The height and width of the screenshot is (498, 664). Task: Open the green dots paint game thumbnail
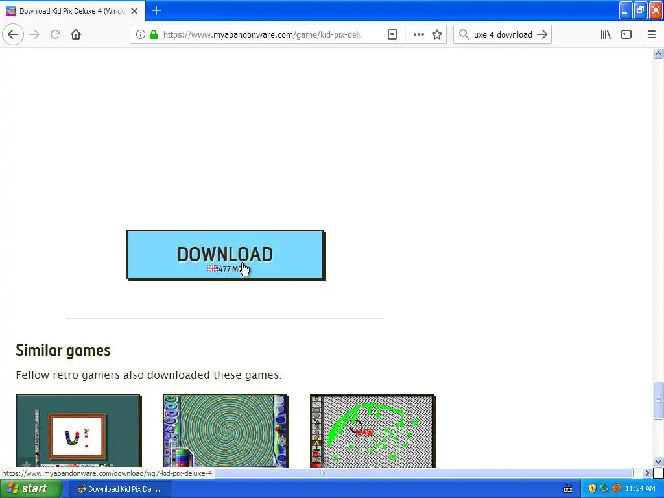point(373,431)
